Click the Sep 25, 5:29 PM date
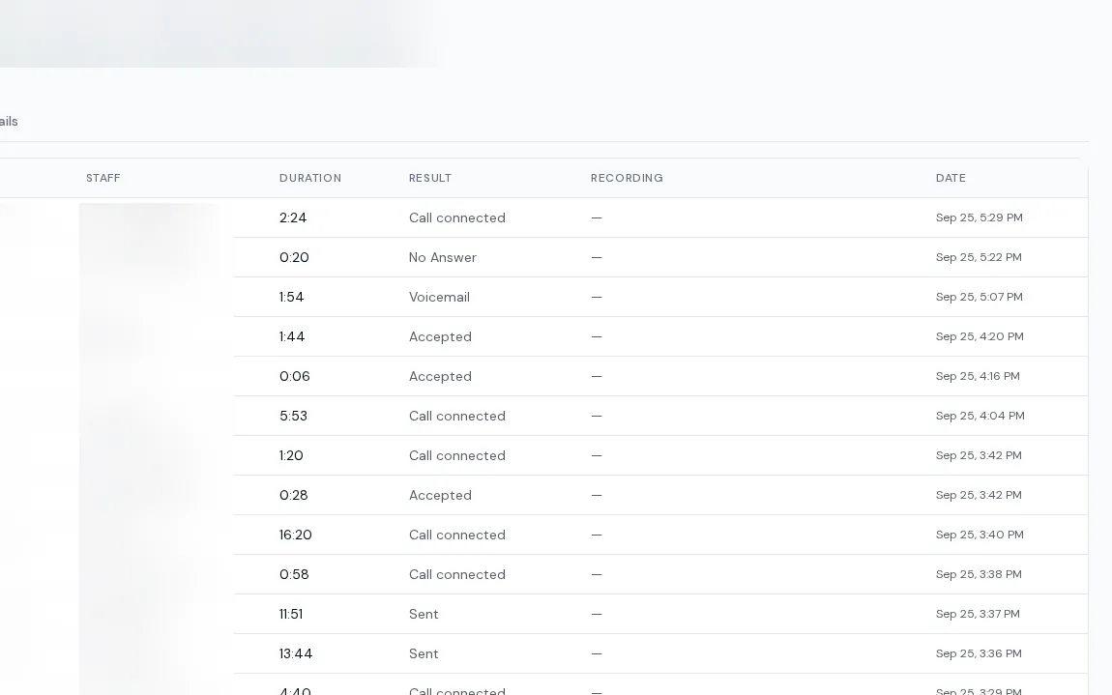This screenshot has width=1112, height=695. 979,217
